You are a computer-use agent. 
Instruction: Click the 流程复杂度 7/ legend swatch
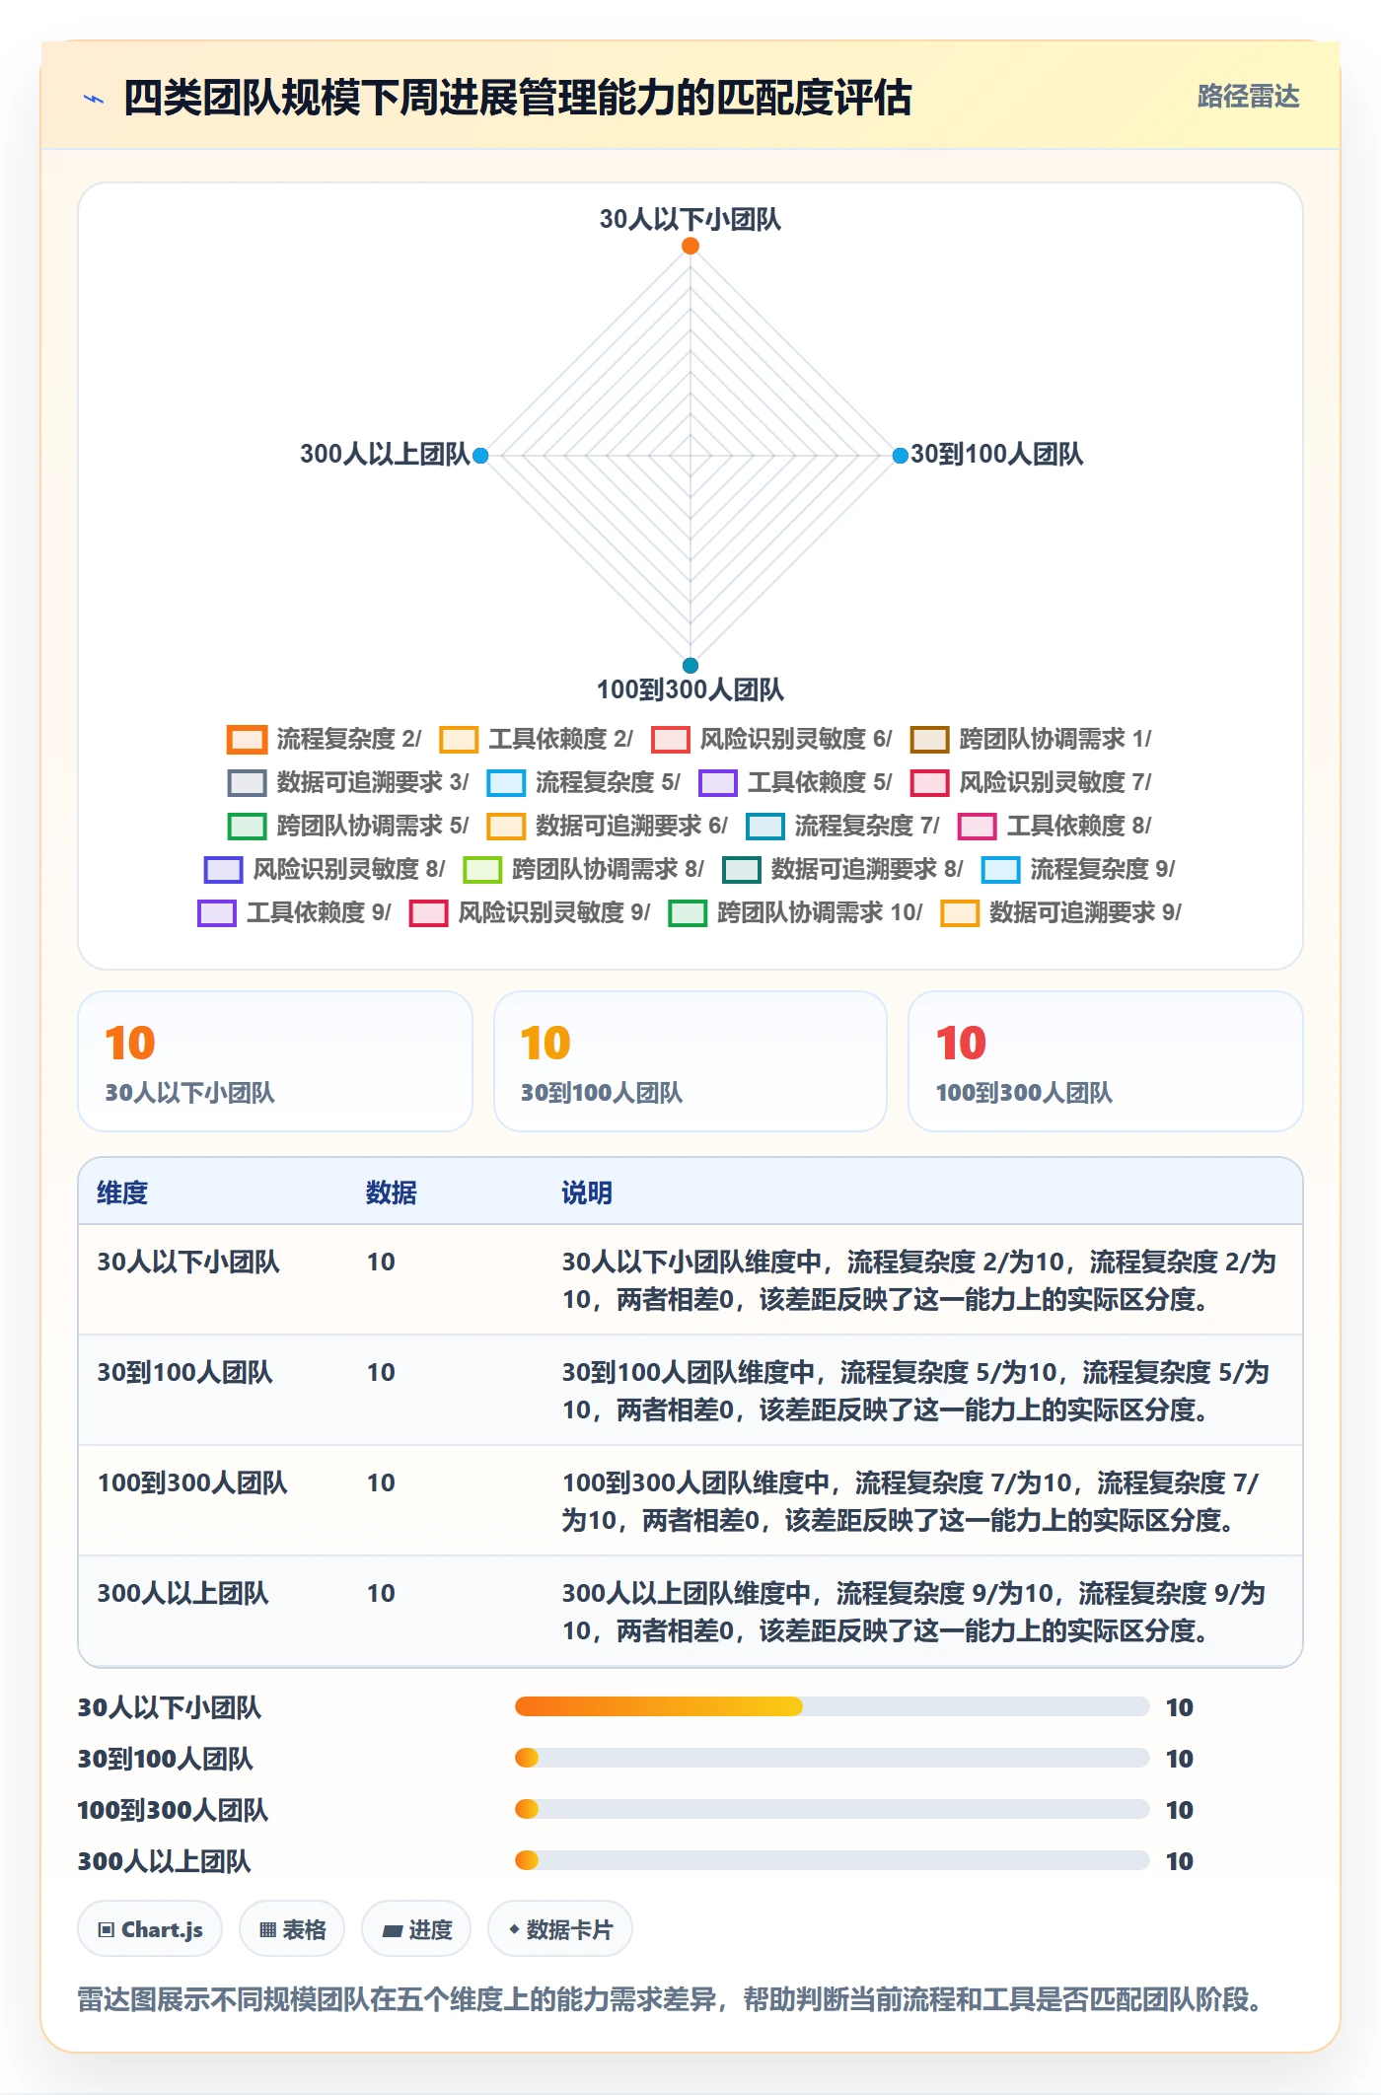coord(765,827)
